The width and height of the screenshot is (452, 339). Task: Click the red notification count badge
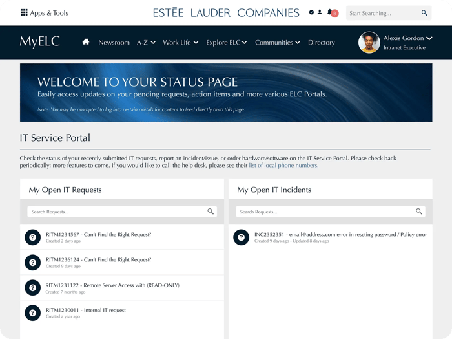[x=334, y=14]
